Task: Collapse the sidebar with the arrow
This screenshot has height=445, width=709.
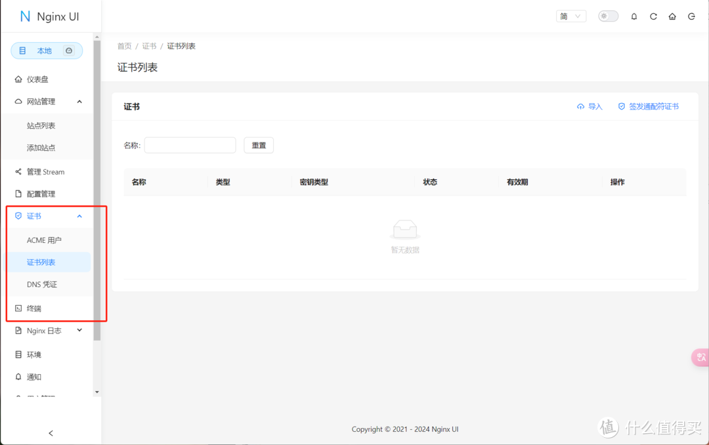Action: (x=51, y=433)
